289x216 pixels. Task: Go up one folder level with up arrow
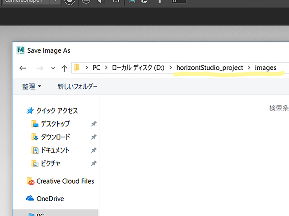[64, 68]
